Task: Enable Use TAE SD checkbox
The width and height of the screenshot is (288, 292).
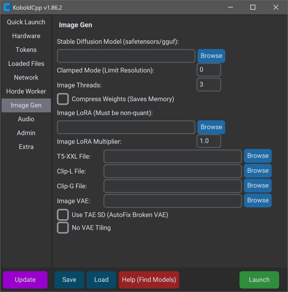Action: coord(63,215)
